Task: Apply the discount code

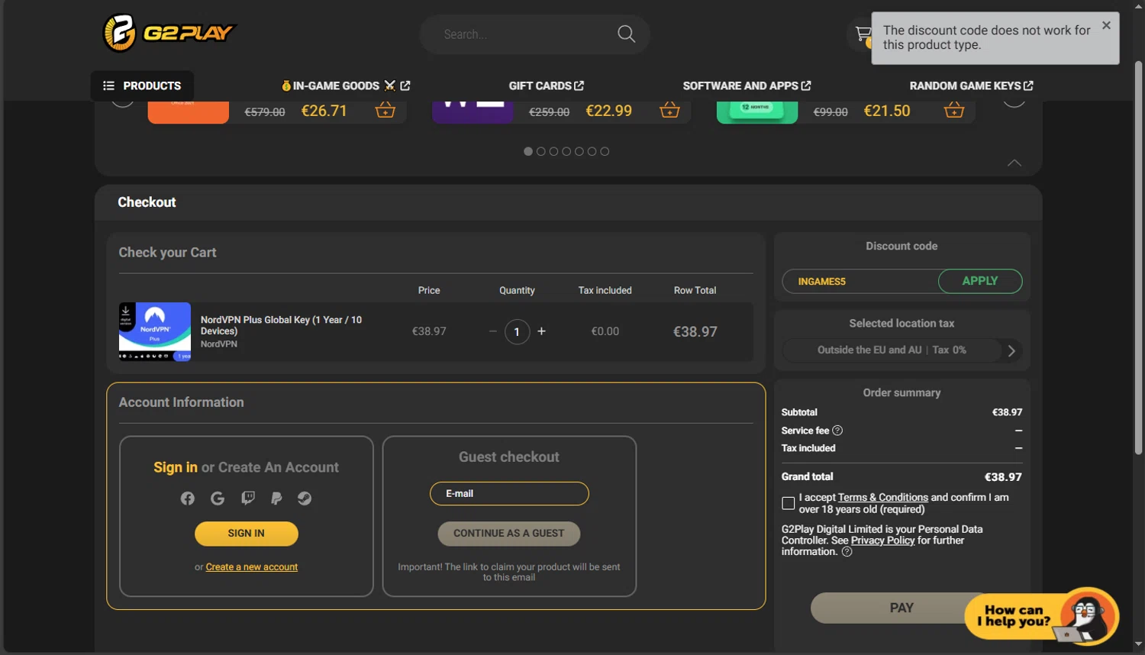Action: pyautogui.click(x=980, y=281)
